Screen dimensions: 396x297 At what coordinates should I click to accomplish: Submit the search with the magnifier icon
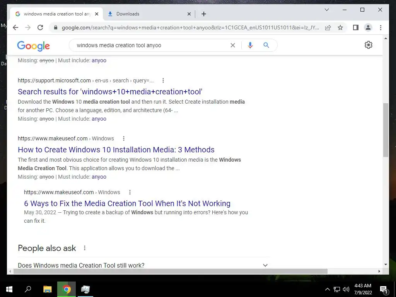point(266,45)
